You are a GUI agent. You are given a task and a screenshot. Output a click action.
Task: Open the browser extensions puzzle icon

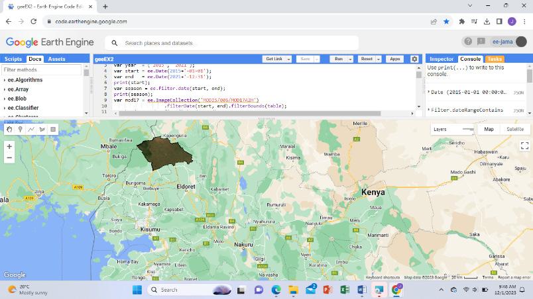pos(461,21)
